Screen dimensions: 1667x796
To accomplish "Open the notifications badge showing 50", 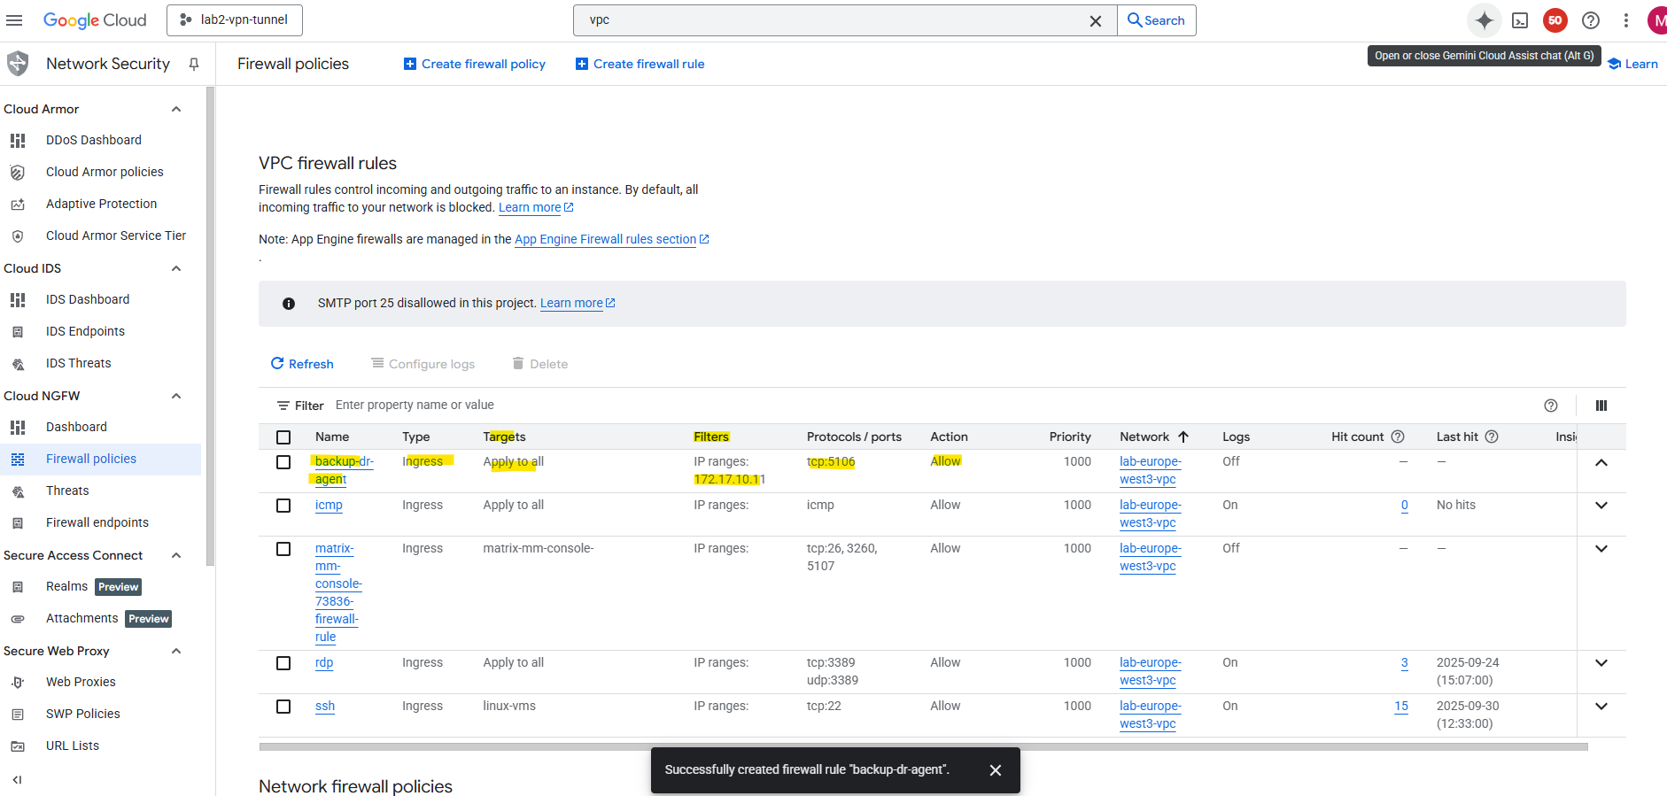I will [1555, 20].
